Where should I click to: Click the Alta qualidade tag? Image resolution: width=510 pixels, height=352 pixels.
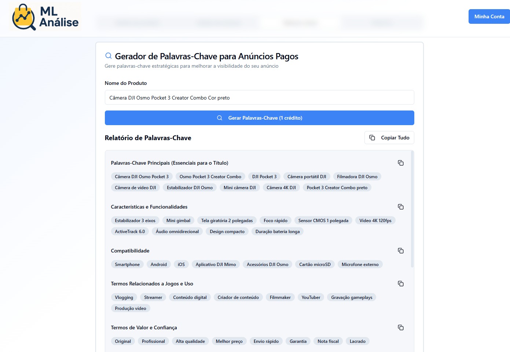tap(190, 341)
